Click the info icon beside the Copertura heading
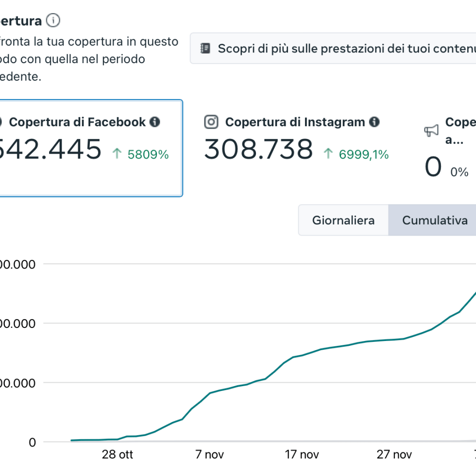The width and height of the screenshot is (476, 476). tap(53, 21)
